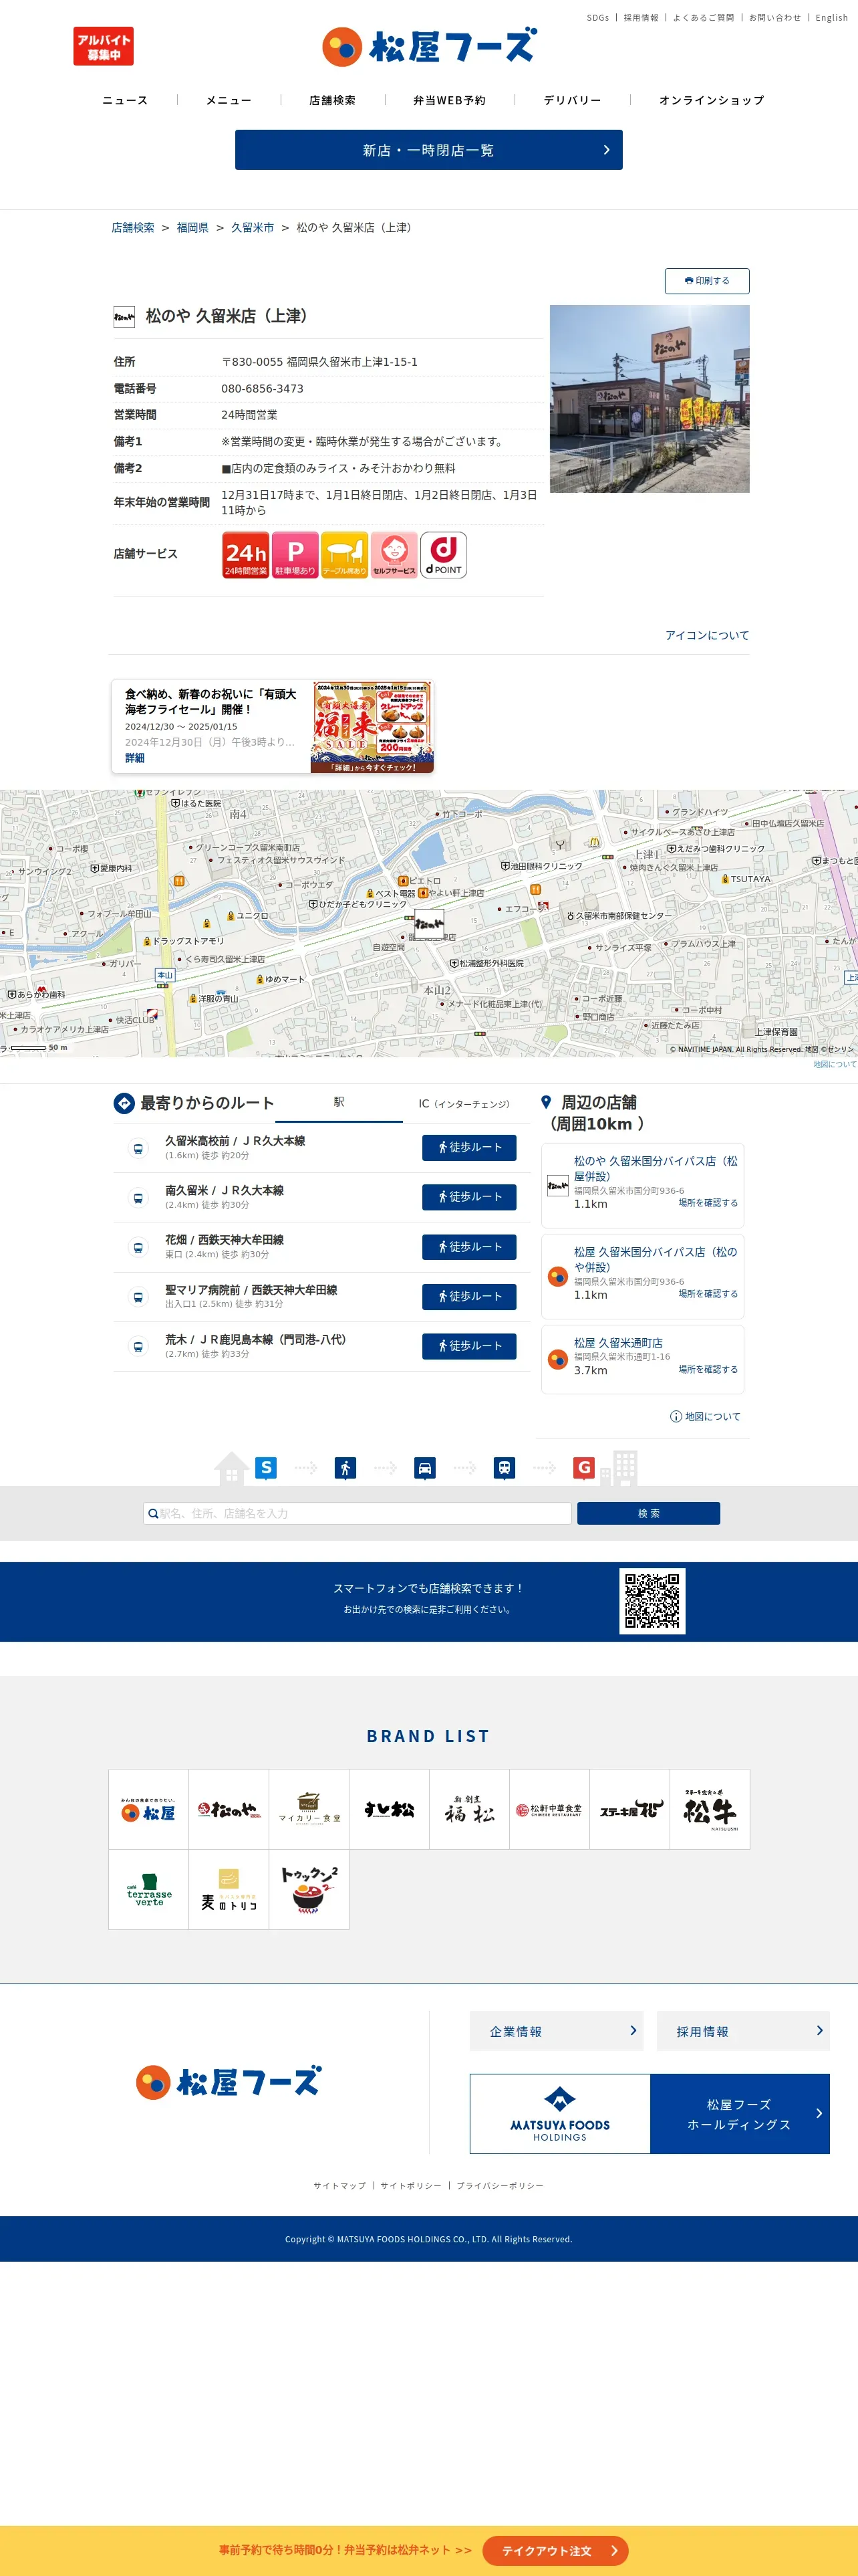Open the 地図について info link
858x2576 pixels.
point(705,1416)
